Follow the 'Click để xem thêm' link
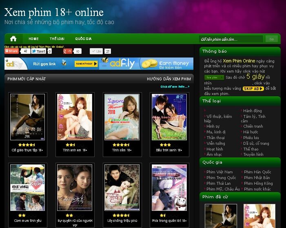286x228 pixels. (x=175, y=86)
